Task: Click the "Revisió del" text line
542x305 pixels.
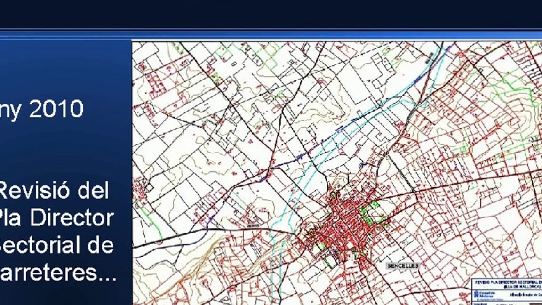Action: tap(54, 190)
